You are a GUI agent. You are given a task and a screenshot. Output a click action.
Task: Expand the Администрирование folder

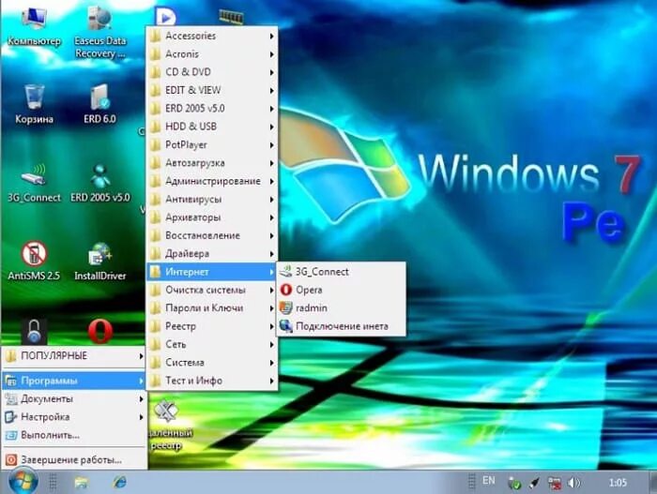pos(212,181)
